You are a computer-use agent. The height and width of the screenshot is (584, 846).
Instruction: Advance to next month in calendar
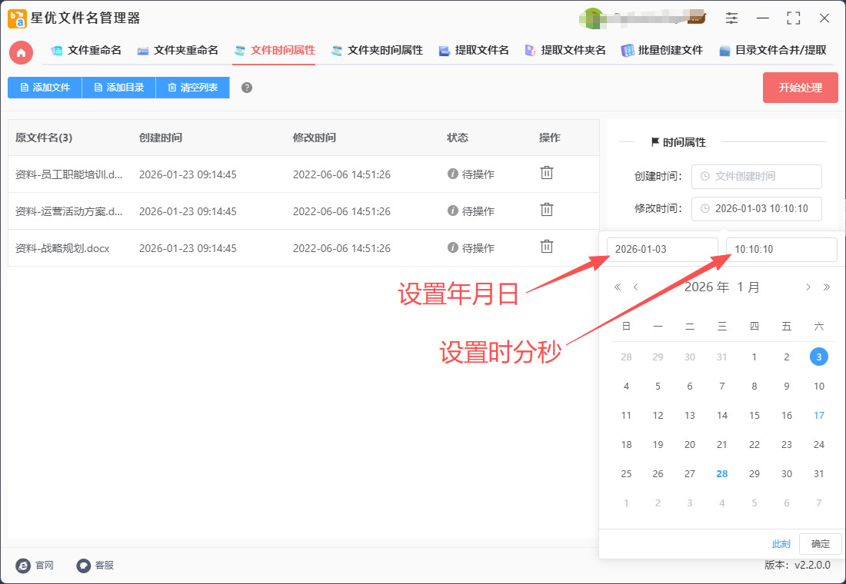point(808,287)
